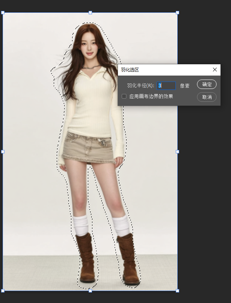Select the middle-left canvas edge handle
The height and width of the screenshot is (303, 231).
[x=3, y=151]
